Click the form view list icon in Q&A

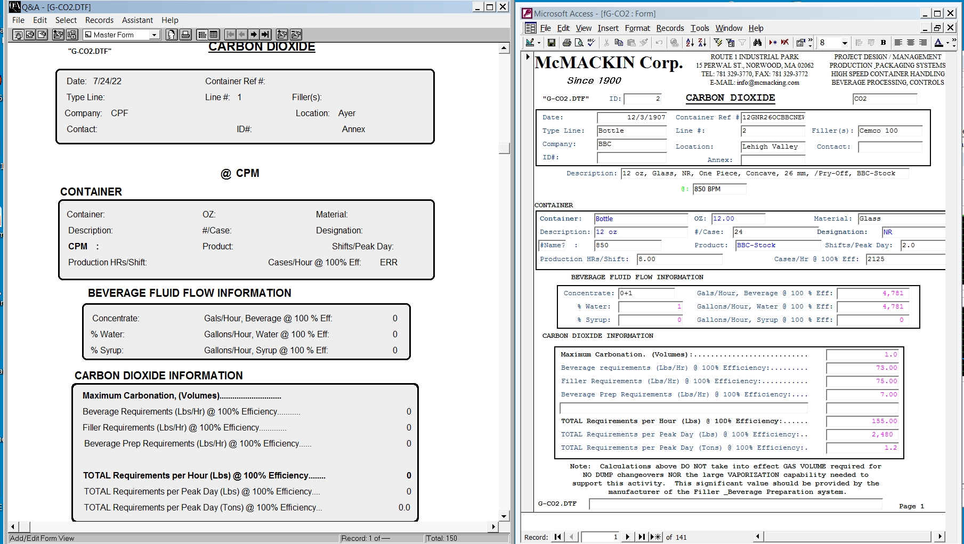202,35
